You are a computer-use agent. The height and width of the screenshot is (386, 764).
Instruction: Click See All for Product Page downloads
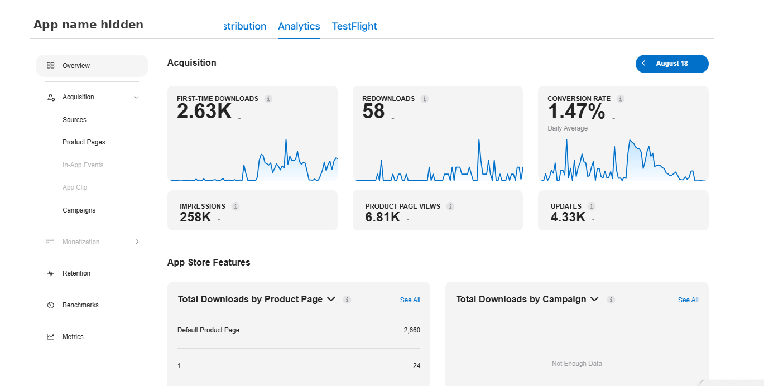(410, 300)
